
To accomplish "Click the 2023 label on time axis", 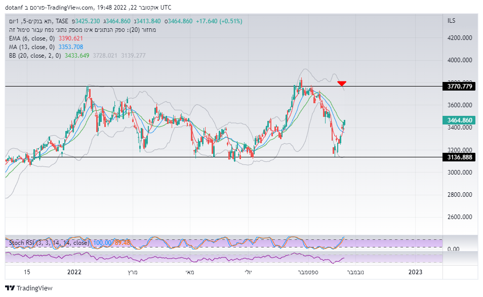I will (415, 272).
